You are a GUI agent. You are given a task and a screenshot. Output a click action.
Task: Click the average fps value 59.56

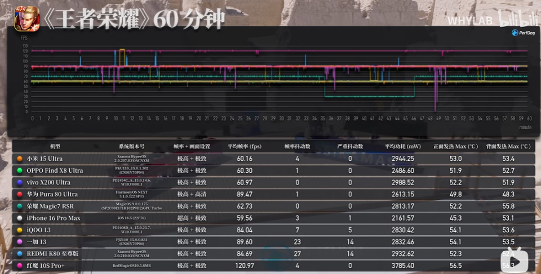[244, 218]
